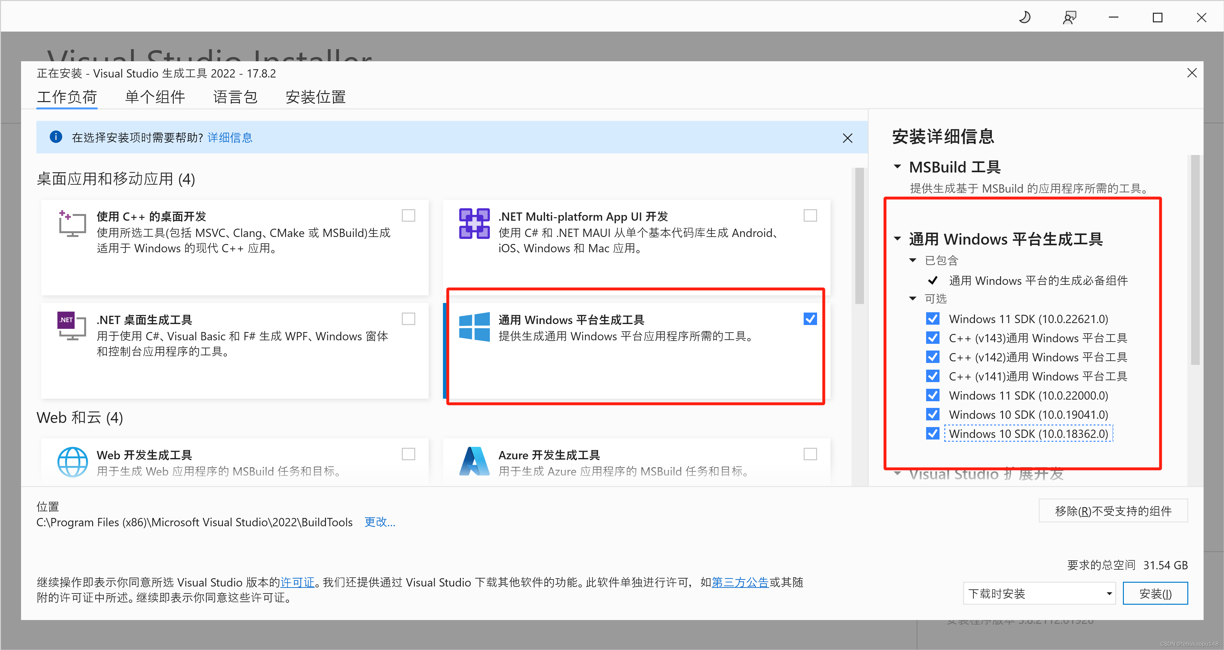Open the 第三方公告 third-party notices link

click(x=740, y=582)
